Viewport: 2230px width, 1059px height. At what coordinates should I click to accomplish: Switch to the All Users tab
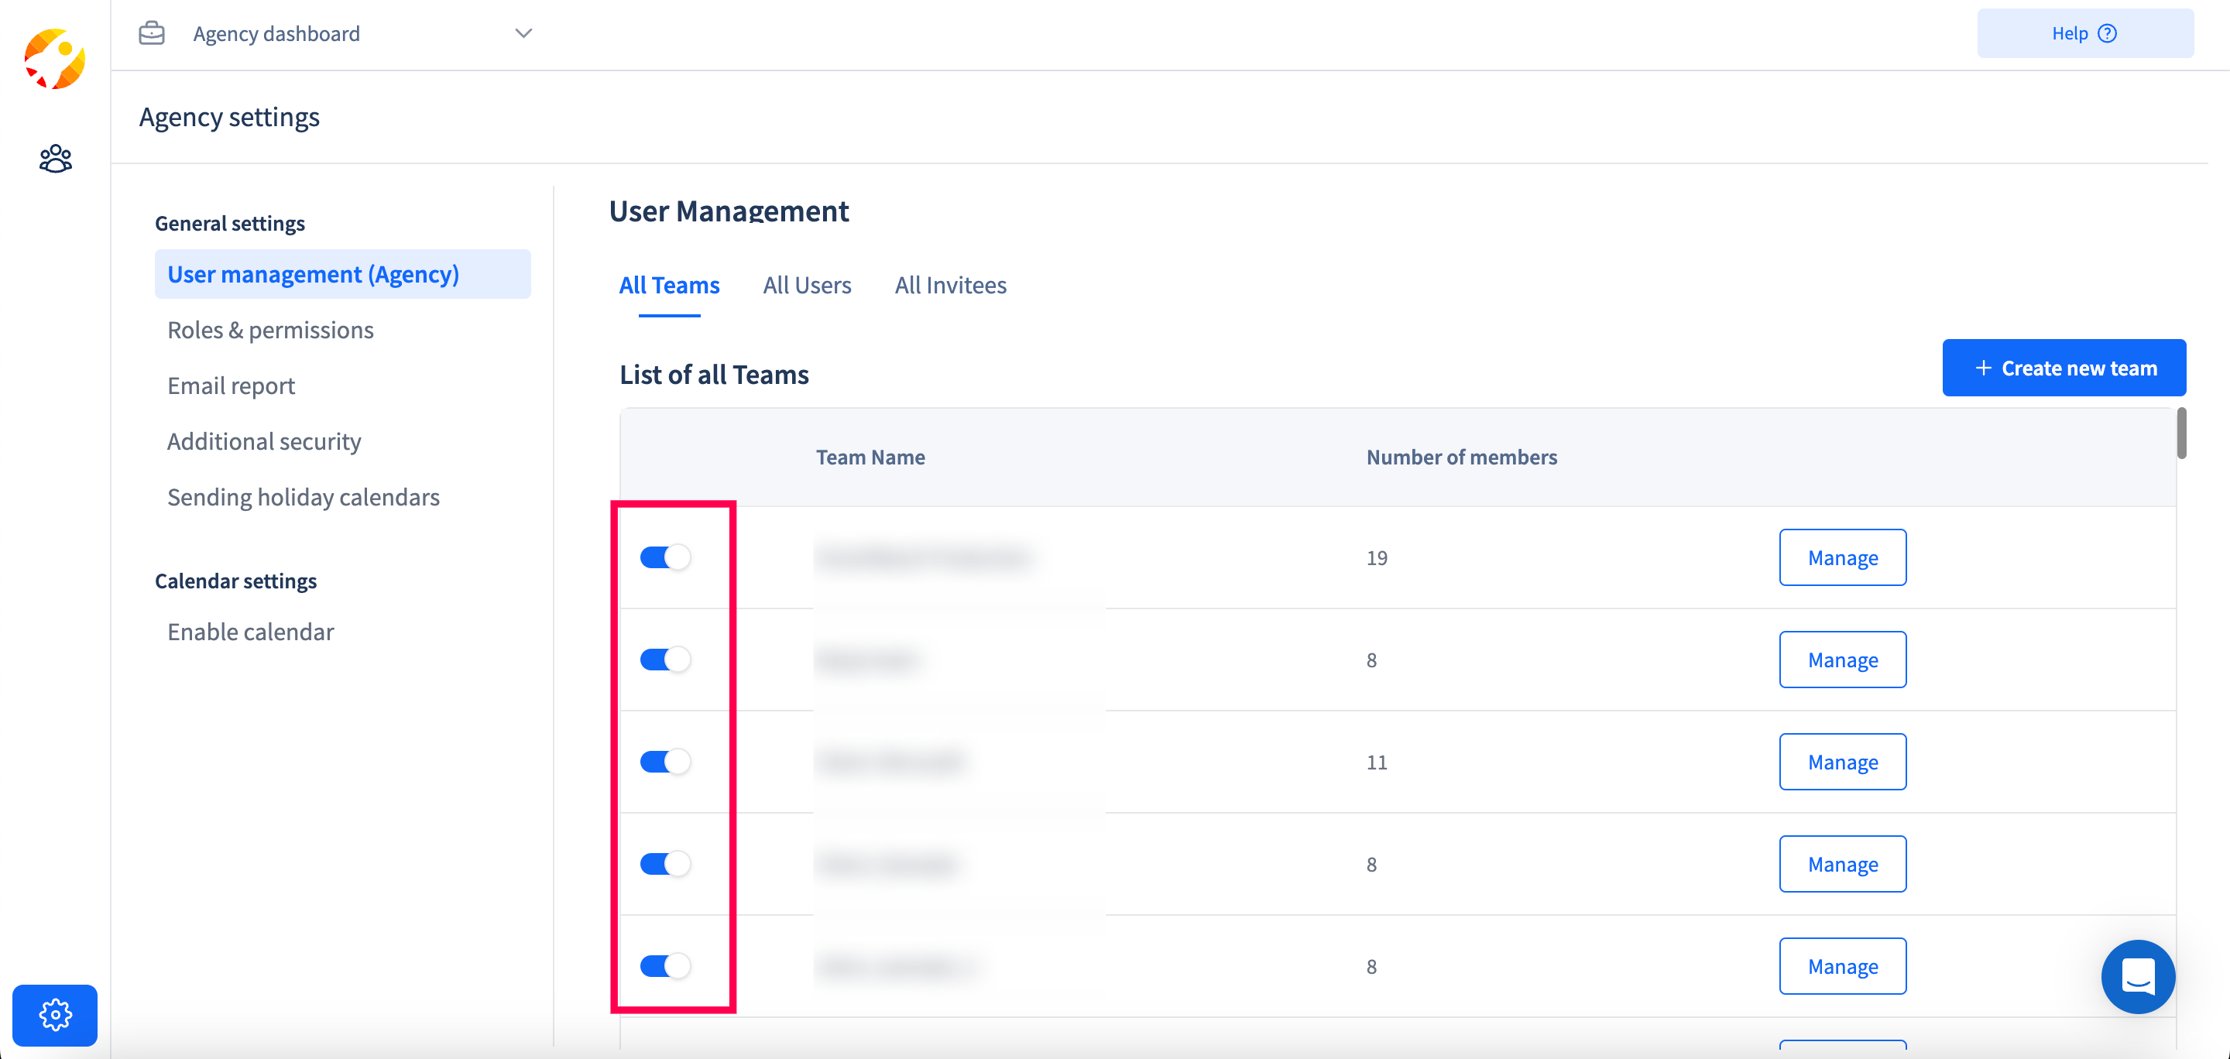click(x=807, y=286)
